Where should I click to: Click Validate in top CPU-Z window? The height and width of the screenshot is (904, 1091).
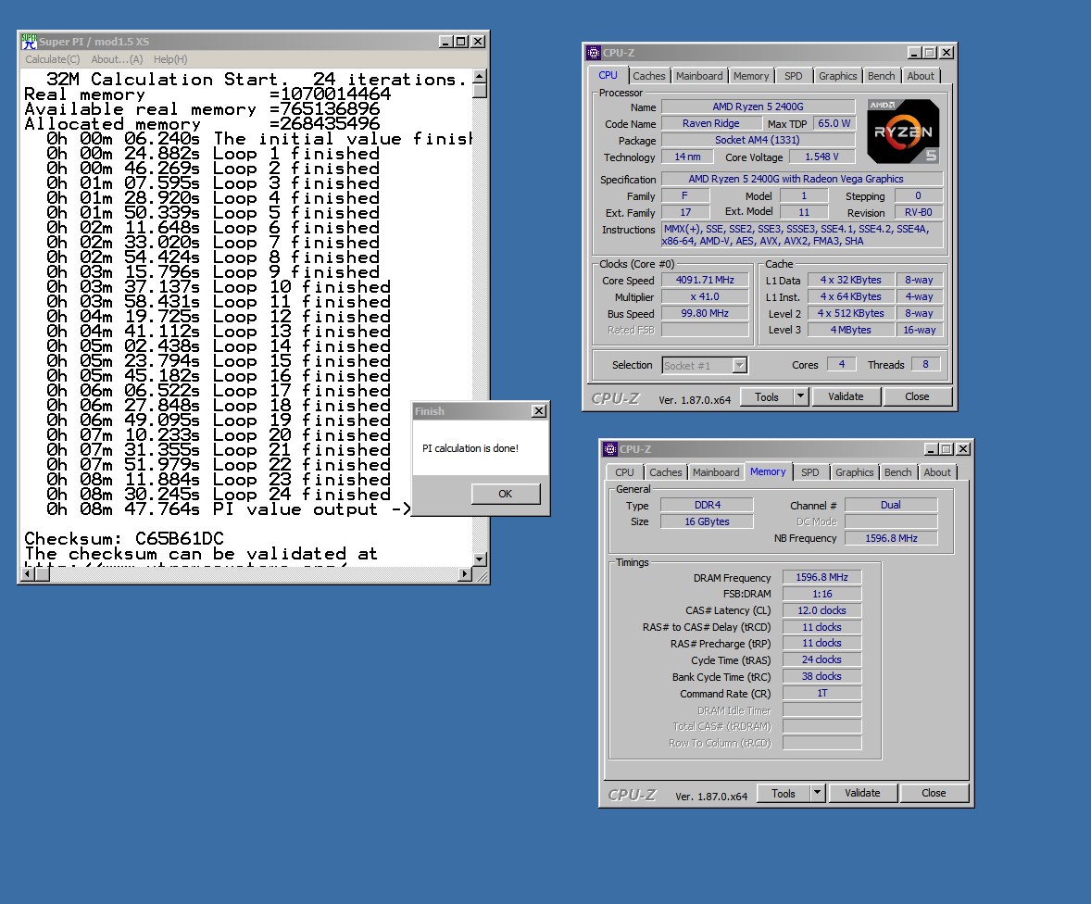tap(846, 396)
